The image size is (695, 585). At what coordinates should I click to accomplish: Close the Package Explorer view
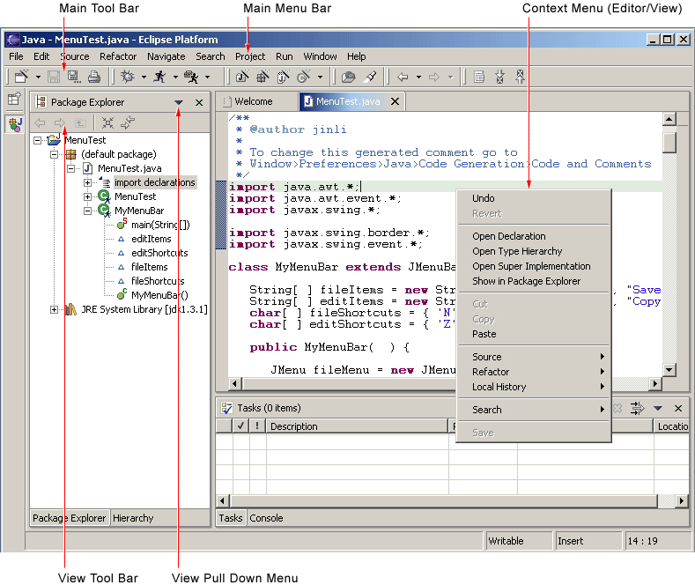click(x=199, y=102)
